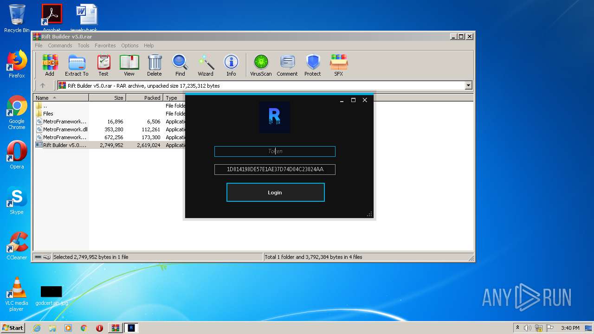Select the godcertain.jpg desktop file
The height and width of the screenshot is (334, 594).
point(52,295)
